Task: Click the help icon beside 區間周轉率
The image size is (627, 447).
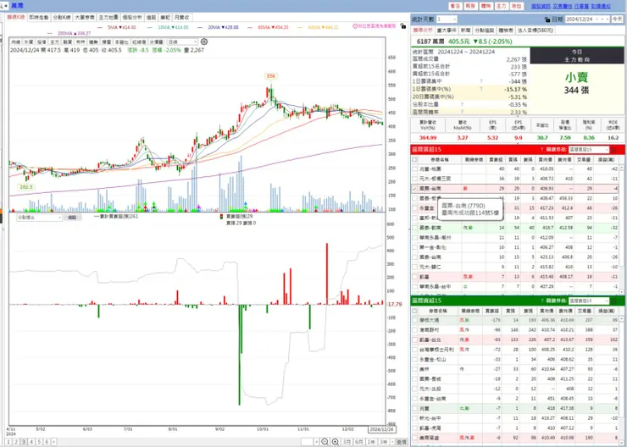Action: tap(462, 112)
